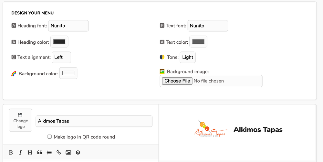323x162 pixels.
Task: Open the Tone dropdown
Action: click(188, 57)
